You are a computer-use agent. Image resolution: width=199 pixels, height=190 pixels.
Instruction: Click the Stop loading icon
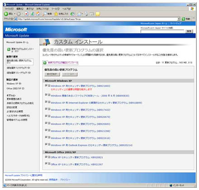(x=26, y=14)
